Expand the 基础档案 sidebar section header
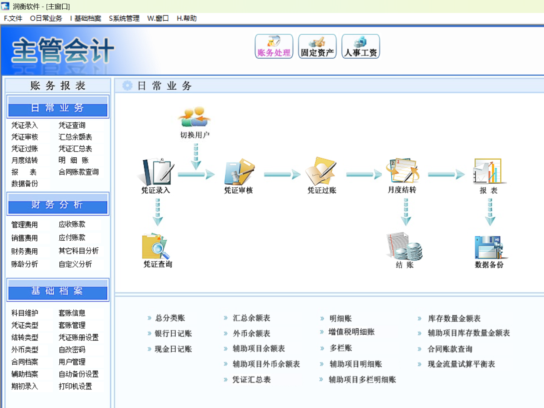This screenshot has width=544, height=408. 58,291
